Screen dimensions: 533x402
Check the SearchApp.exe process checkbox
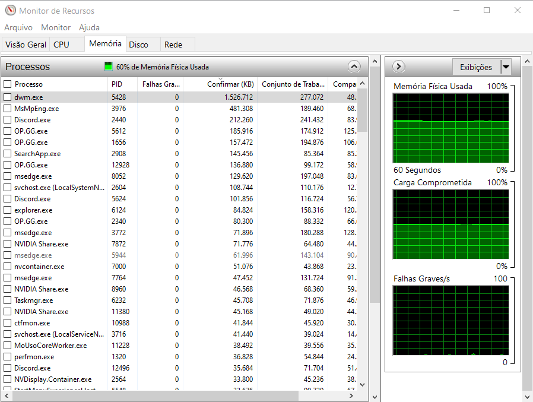[x=8, y=154]
